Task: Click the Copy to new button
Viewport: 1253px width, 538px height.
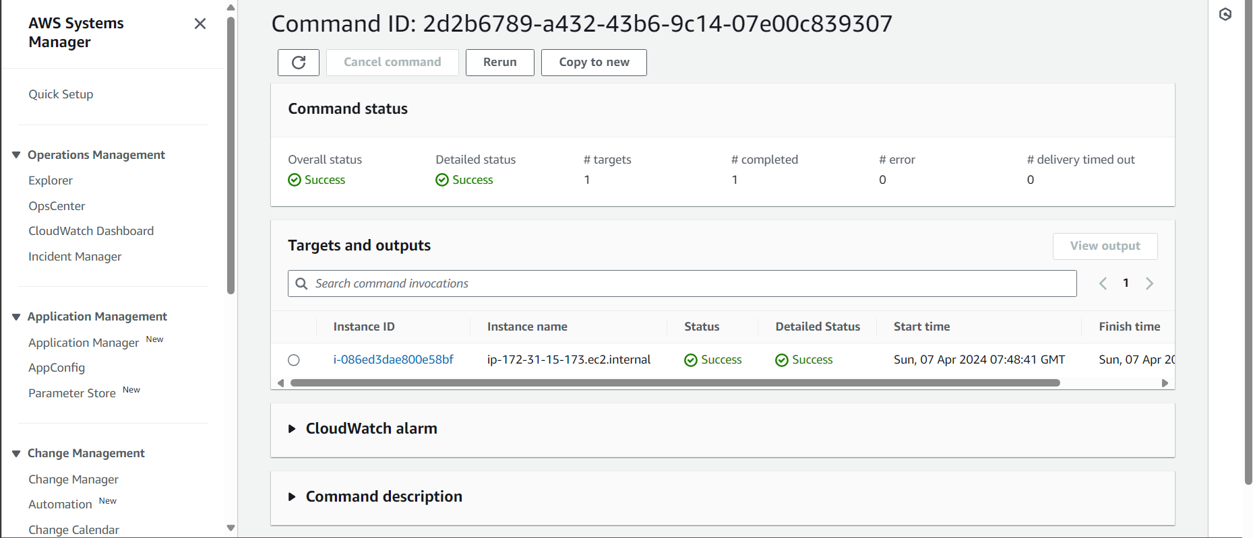Action: click(x=594, y=63)
